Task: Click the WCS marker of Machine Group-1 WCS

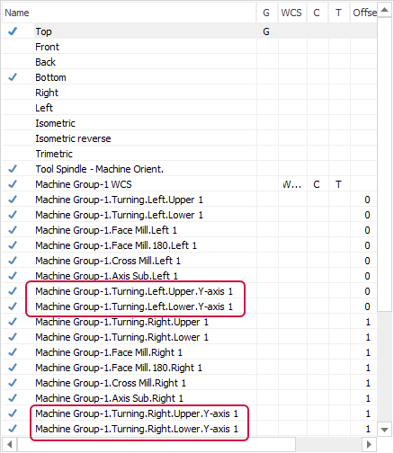Action: click(291, 184)
